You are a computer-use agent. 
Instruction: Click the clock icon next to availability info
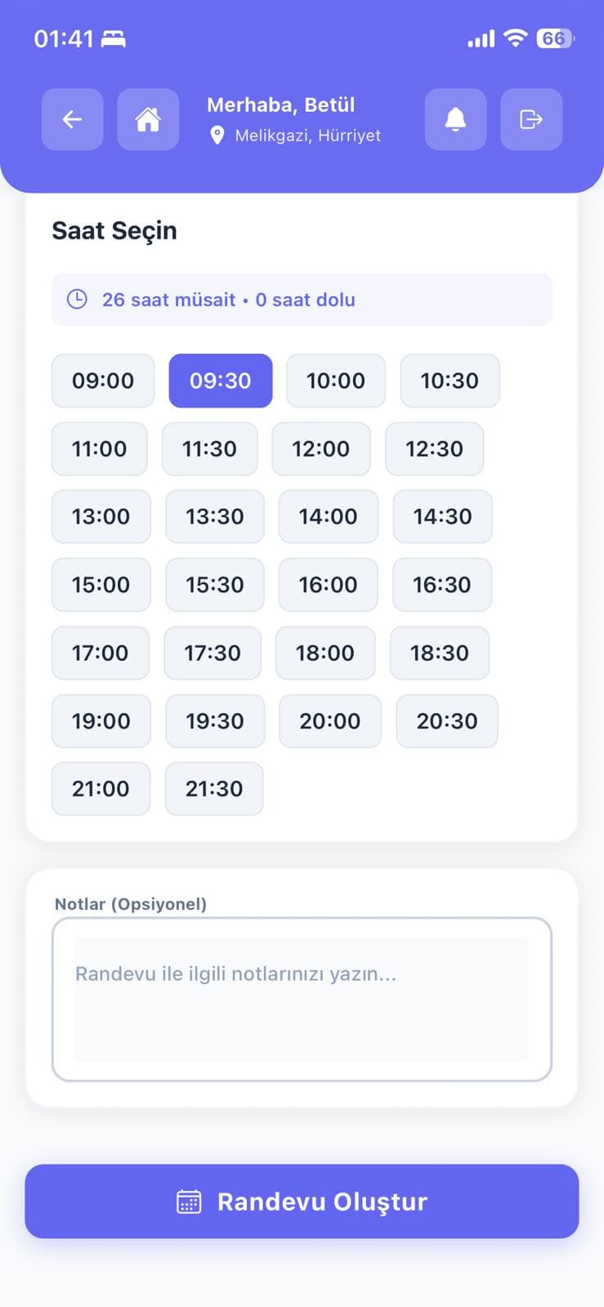point(77,299)
